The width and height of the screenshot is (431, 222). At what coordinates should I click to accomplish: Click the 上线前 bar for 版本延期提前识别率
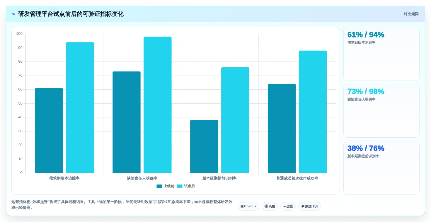pos(204,146)
